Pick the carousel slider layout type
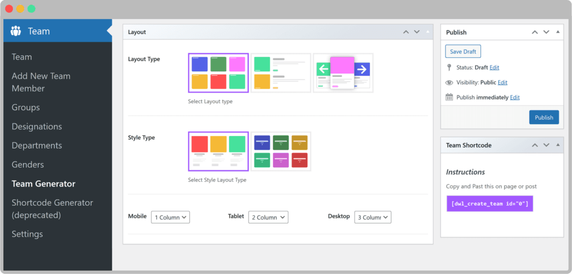The width and height of the screenshot is (572, 274). tap(343, 73)
